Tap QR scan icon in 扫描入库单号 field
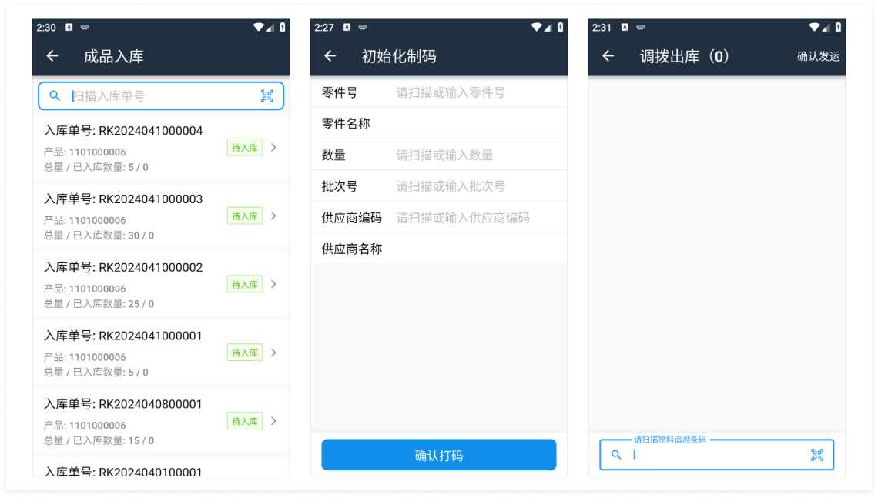 pyautogui.click(x=267, y=95)
